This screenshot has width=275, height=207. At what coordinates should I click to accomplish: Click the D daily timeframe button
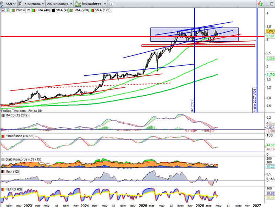[x=21, y=3]
